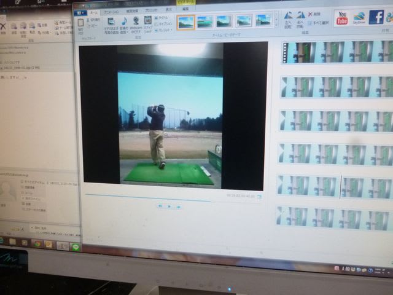393x295 pixels.
Task: Click the Add music note icon
Action: point(124,21)
